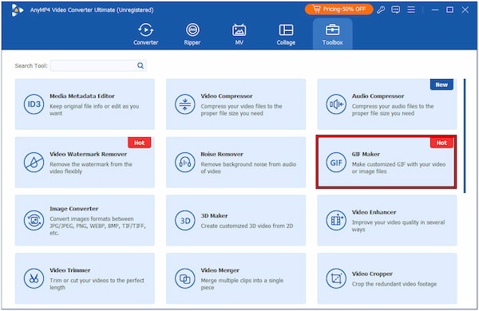The image size is (479, 311).
Task: Switch to the Ripper tab
Action: [x=192, y=34]
